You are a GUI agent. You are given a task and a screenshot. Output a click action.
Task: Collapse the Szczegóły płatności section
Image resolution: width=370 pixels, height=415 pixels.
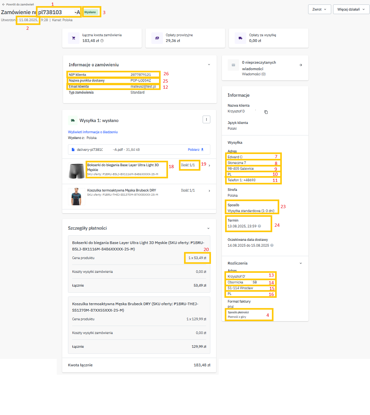(208, 228)
